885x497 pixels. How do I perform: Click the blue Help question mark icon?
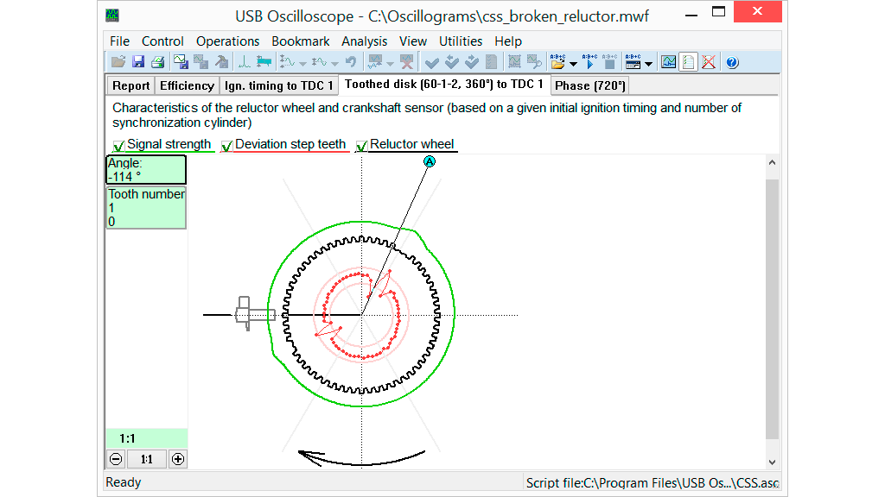coord(732,62)
